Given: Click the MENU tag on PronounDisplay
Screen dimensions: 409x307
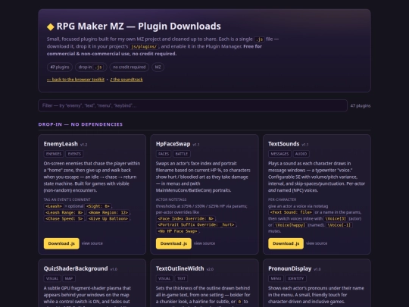Looking at the screenshot, I should tap(276, 278).
